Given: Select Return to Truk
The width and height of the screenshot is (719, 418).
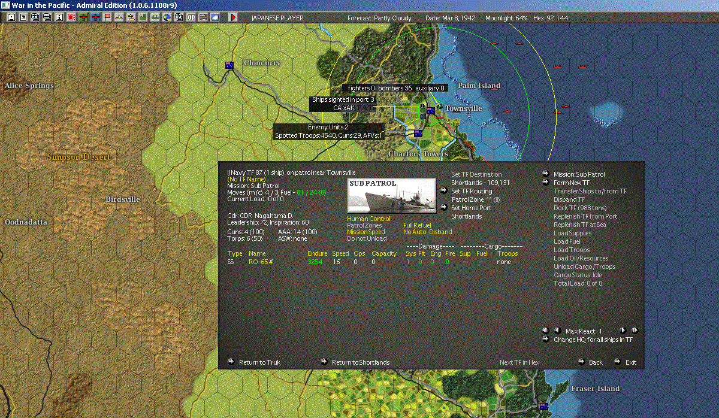Looking at the screenshot, I should (259, 362).
